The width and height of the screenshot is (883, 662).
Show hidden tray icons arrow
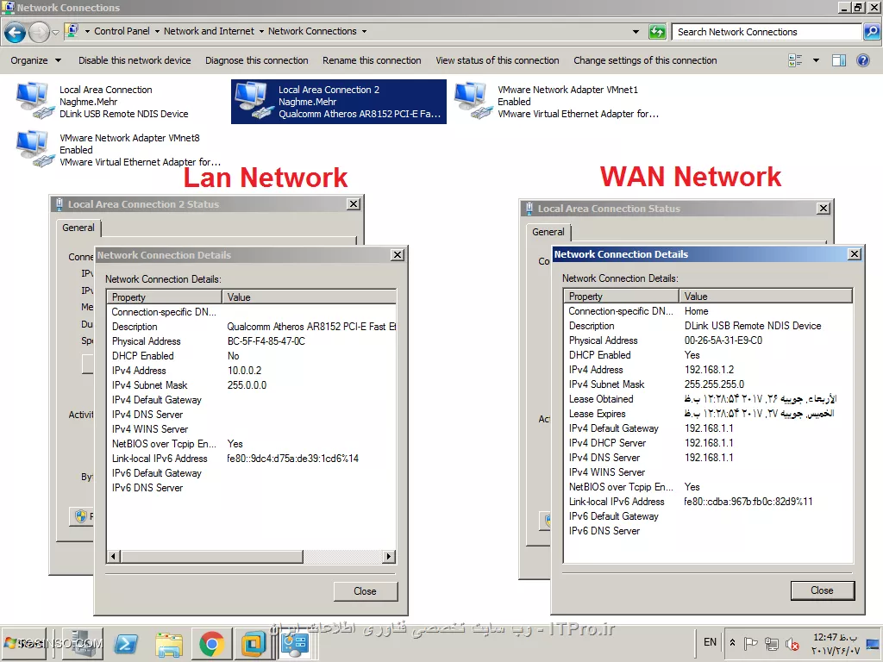coord(732,642)
